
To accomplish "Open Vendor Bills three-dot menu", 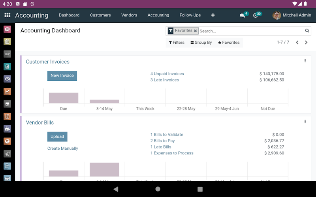I will tap(305, 121).
